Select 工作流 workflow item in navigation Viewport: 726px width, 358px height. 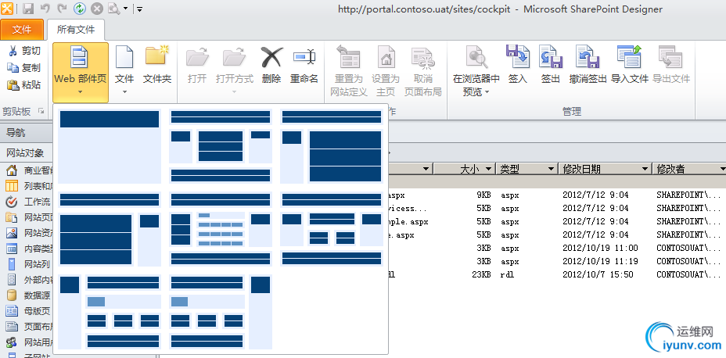30,202
